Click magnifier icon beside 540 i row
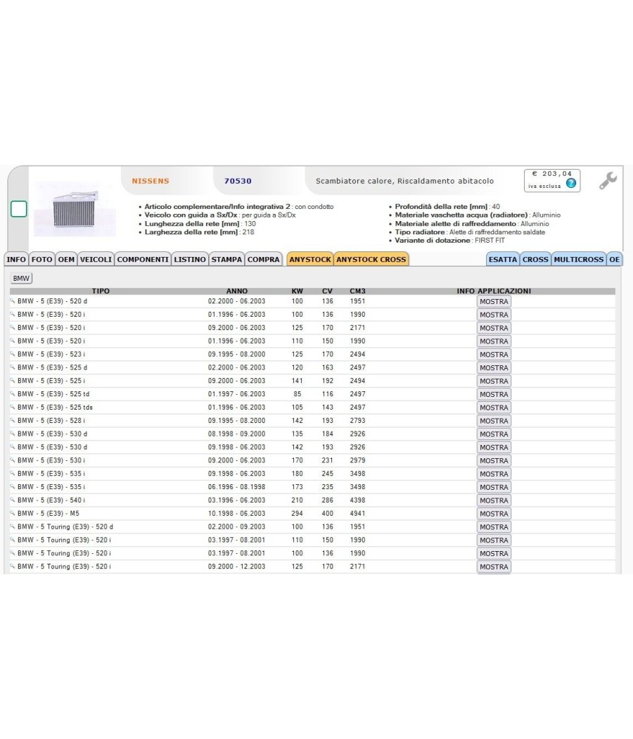 [x=13, y=500]
